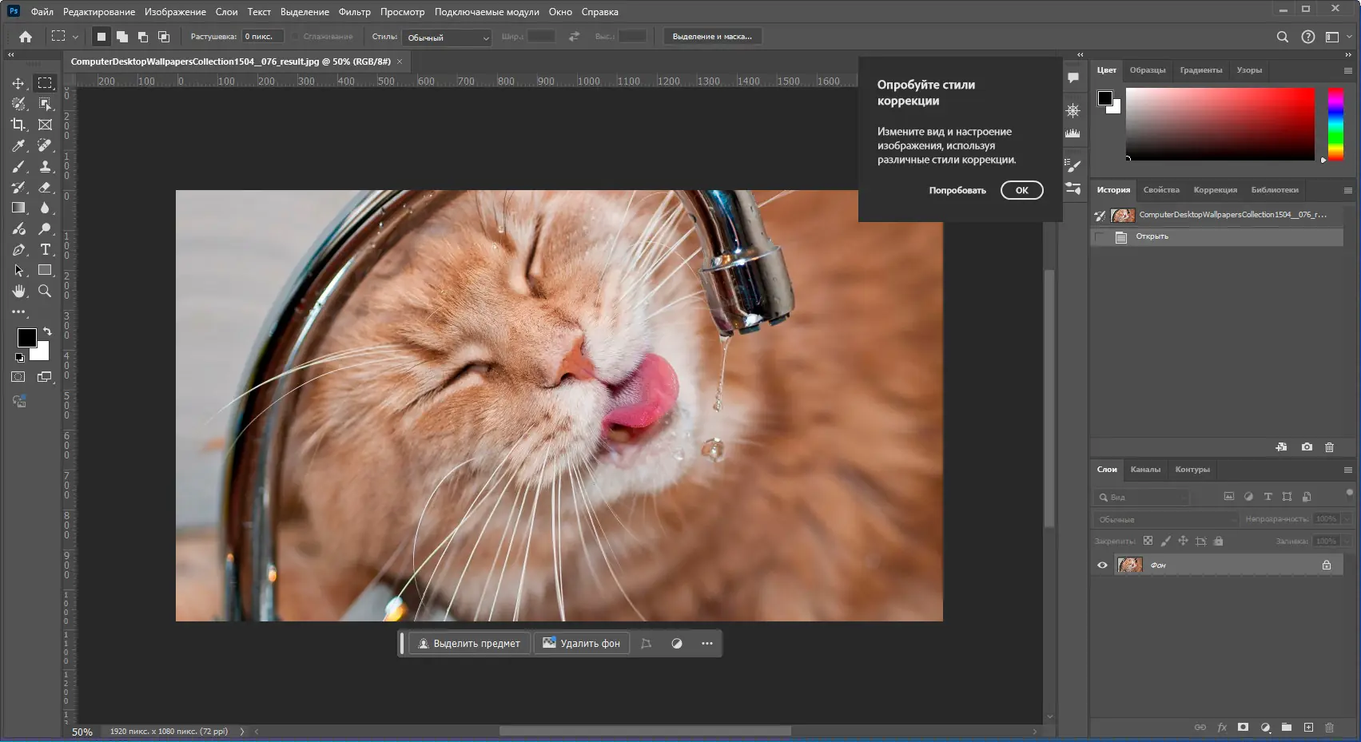Click the Home icon in options bar
Viewport: 1361px width, 742px height.
tap(26, 37)
